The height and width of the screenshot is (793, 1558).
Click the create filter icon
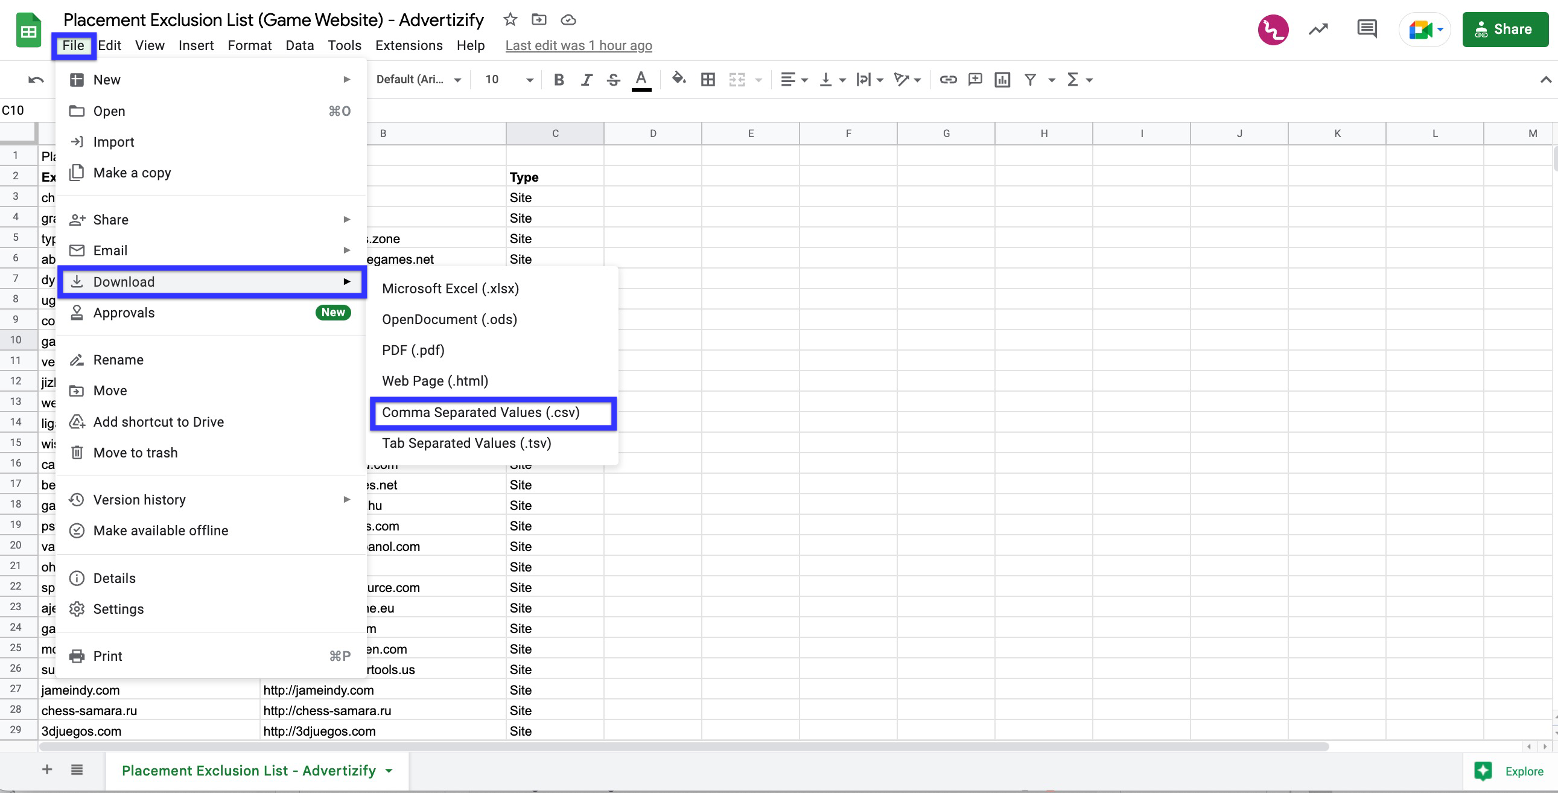click(x=1030, y=79)
